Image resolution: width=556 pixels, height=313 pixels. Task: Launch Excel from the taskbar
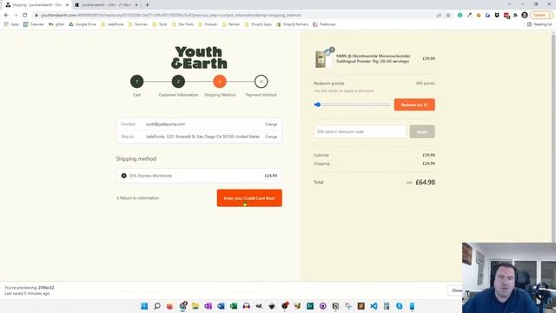(234, 306)
